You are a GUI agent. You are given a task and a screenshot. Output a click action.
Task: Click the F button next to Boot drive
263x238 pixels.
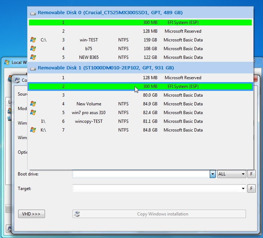click(251, 174)
